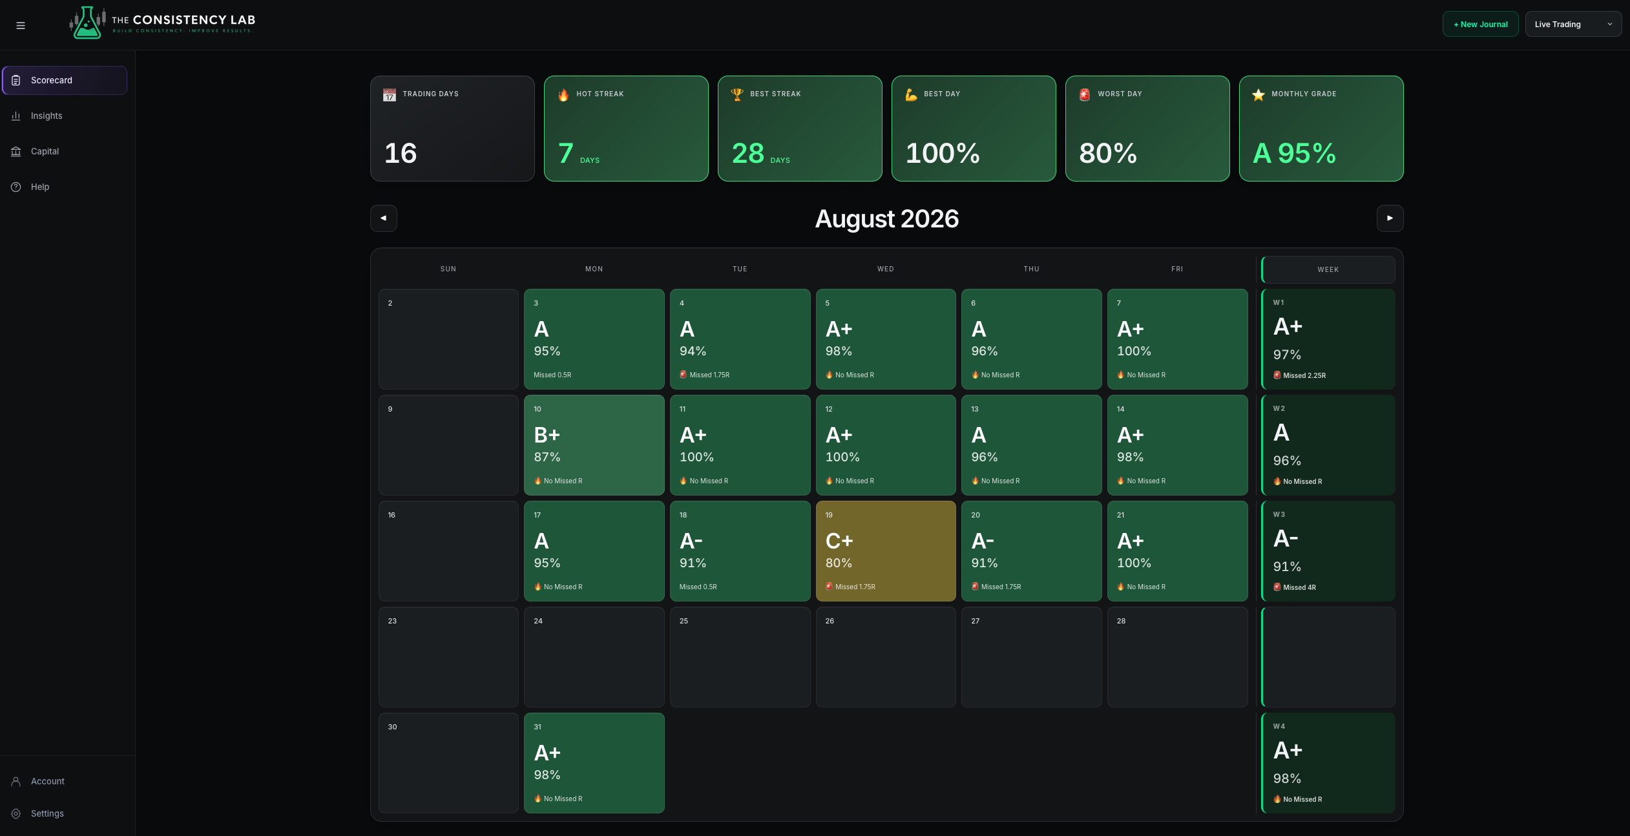Click the Capital bank icon

[16, 151]
